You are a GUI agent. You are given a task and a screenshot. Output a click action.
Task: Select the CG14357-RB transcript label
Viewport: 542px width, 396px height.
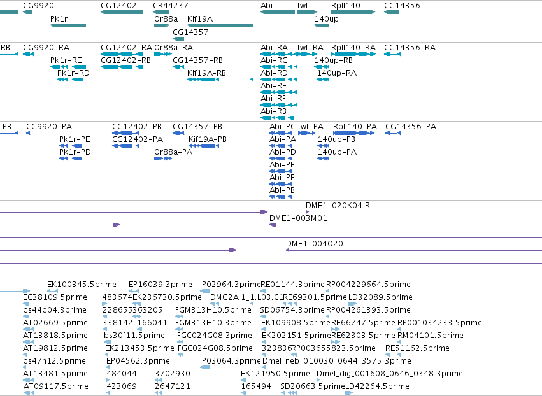coord(197,60)
